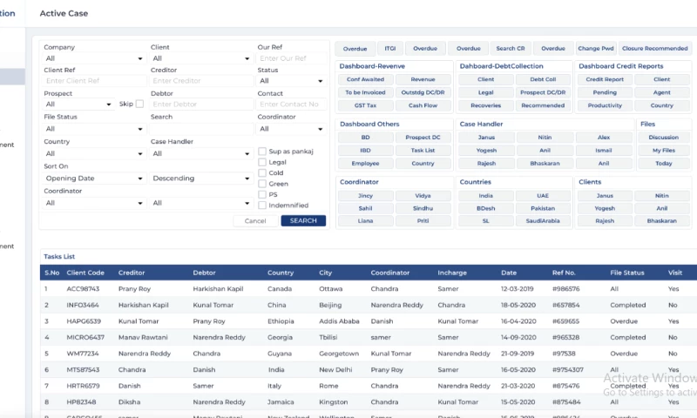The image size is (697, 418).
Task: Open the Company dropdown
Action: click(x=94, y=58)
